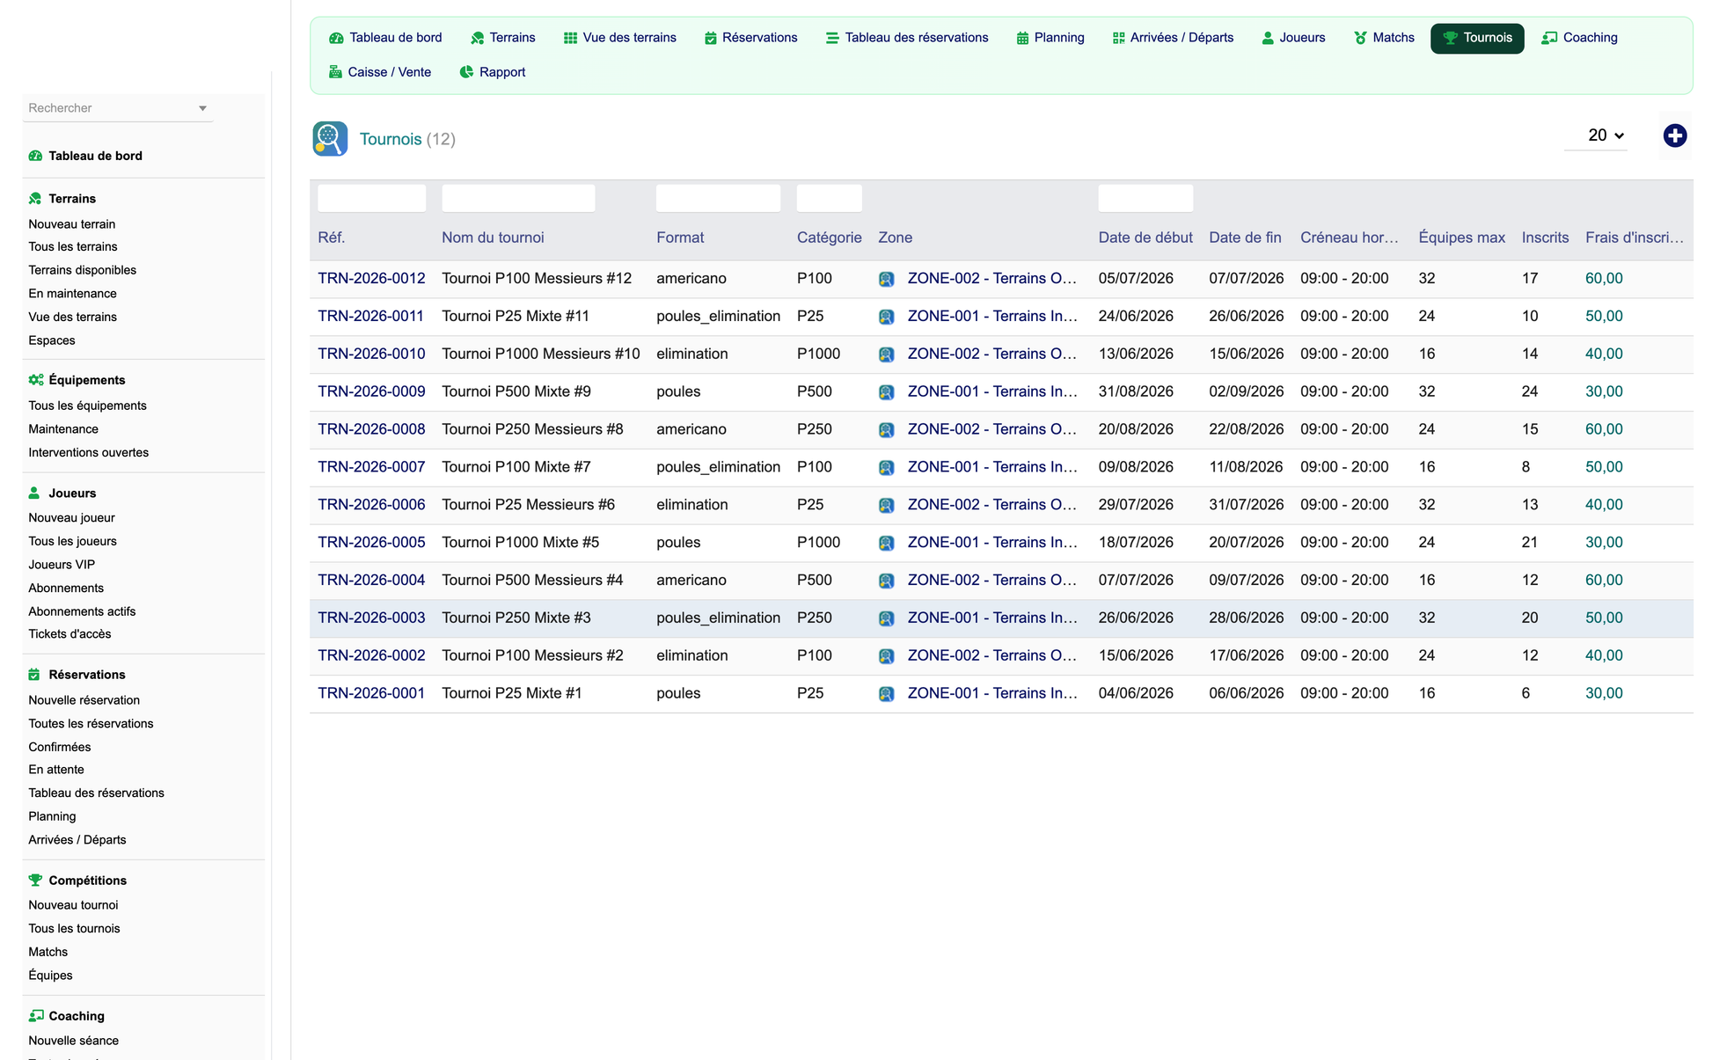The height and width of the screenshot is (1060, 1712).
Task: Click Tournoi P1000 Messieurs #10 name cell
Action: [541, 354]
